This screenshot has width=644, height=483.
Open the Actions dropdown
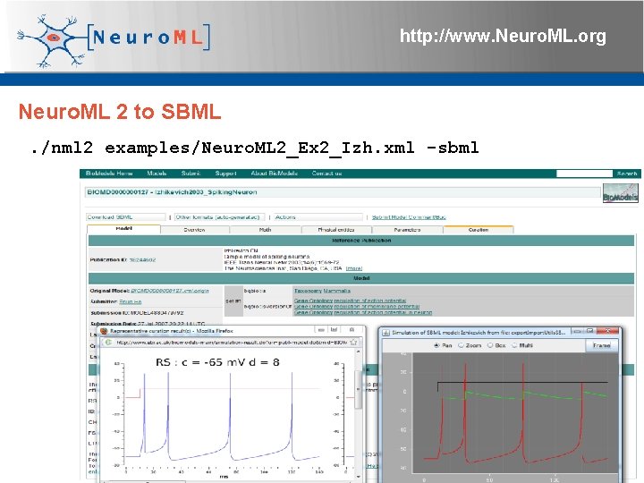coord(318,216)
